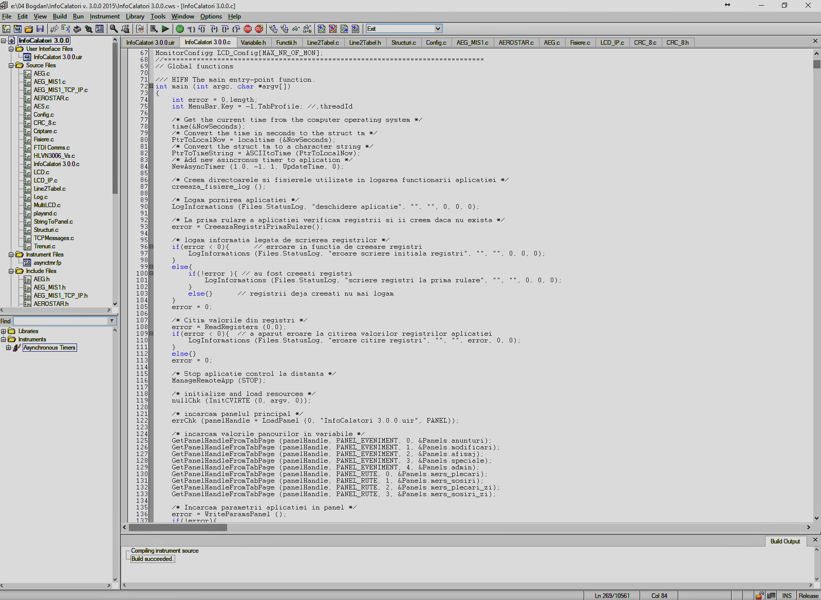Select TCPMessages.c in the project tree
Image resolution: width=821 pixels, height=600 pixels.
[x=53, y=238]
